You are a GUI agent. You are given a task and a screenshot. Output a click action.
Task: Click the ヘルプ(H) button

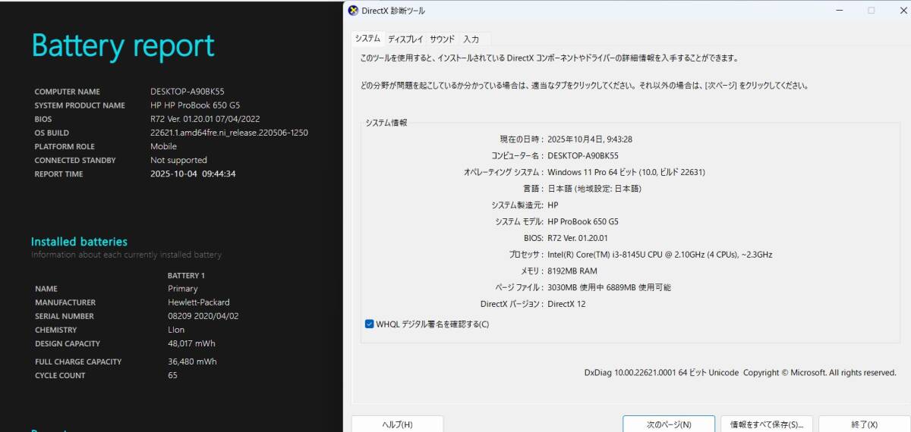pyautogui.click(x=397, y=424)
